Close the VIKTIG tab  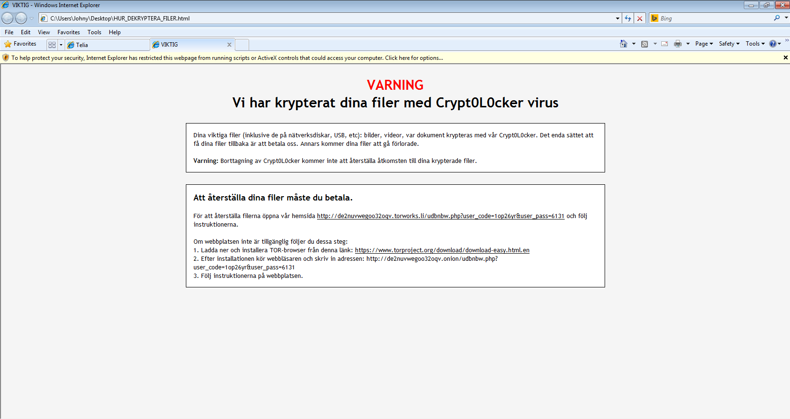(x=229, y=45)
